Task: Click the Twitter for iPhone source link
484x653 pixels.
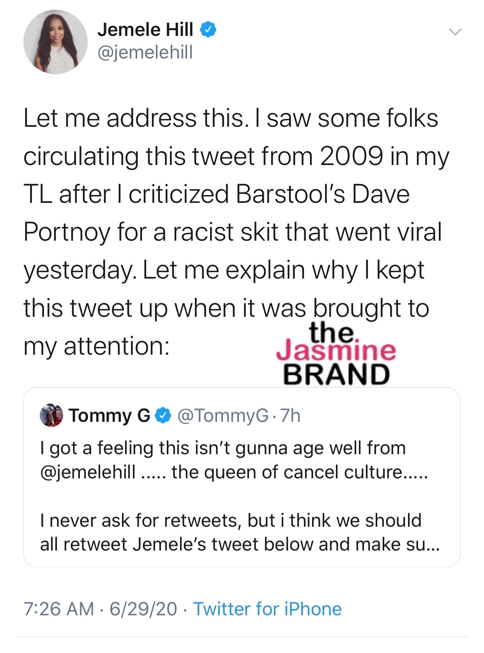Action: (267, 609)
